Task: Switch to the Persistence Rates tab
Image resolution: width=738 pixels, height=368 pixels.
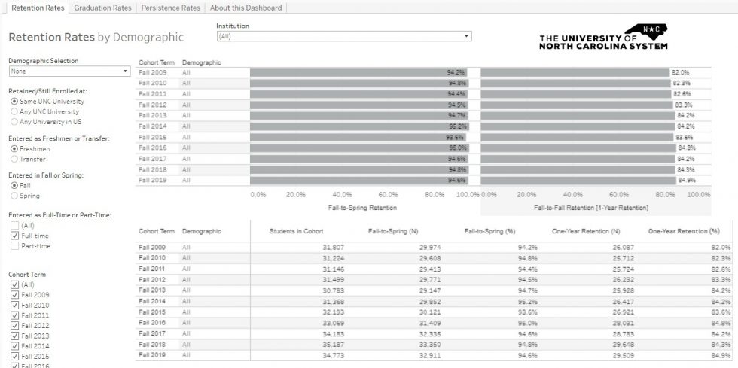Action: pos(171,8)
